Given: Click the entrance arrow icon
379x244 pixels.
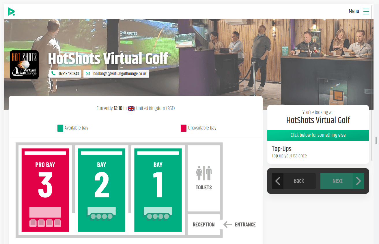Looking at the screenshot, I should pyautogui.click(x=228, y=224).
